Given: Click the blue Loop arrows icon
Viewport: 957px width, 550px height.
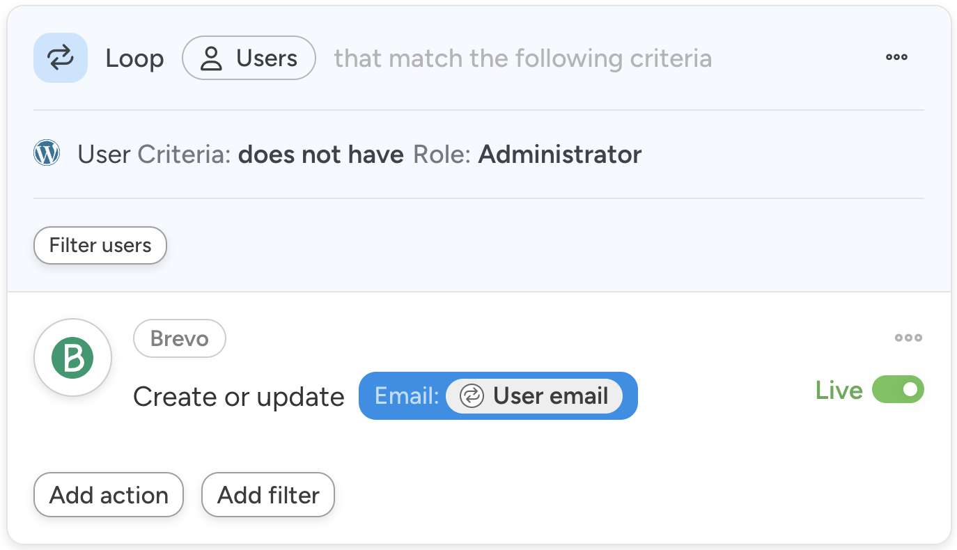Looking at the screenshot, I should tap(61, 58).
